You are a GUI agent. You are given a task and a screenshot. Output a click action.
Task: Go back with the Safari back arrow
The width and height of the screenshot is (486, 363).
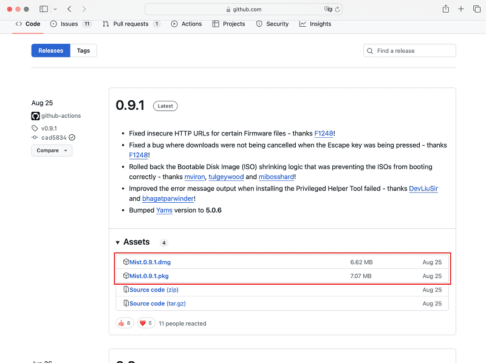[x=69, y=9]
